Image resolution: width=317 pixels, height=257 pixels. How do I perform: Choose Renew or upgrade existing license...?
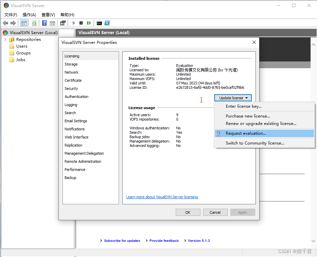tap(265, 124)
